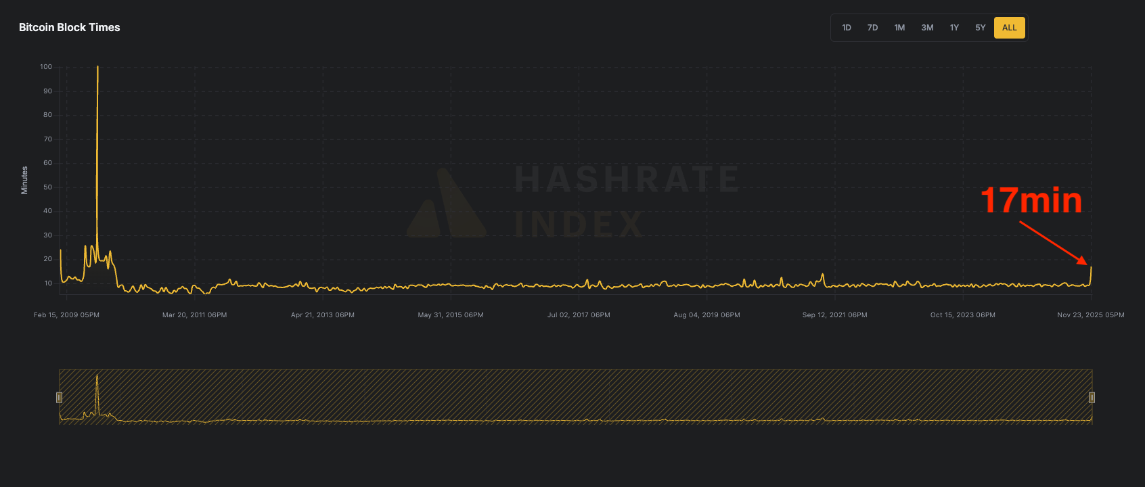The width and height of the screenshot is (1145, 487).
Task: Click the spike in the navigator mini chart
Action: 97,379
